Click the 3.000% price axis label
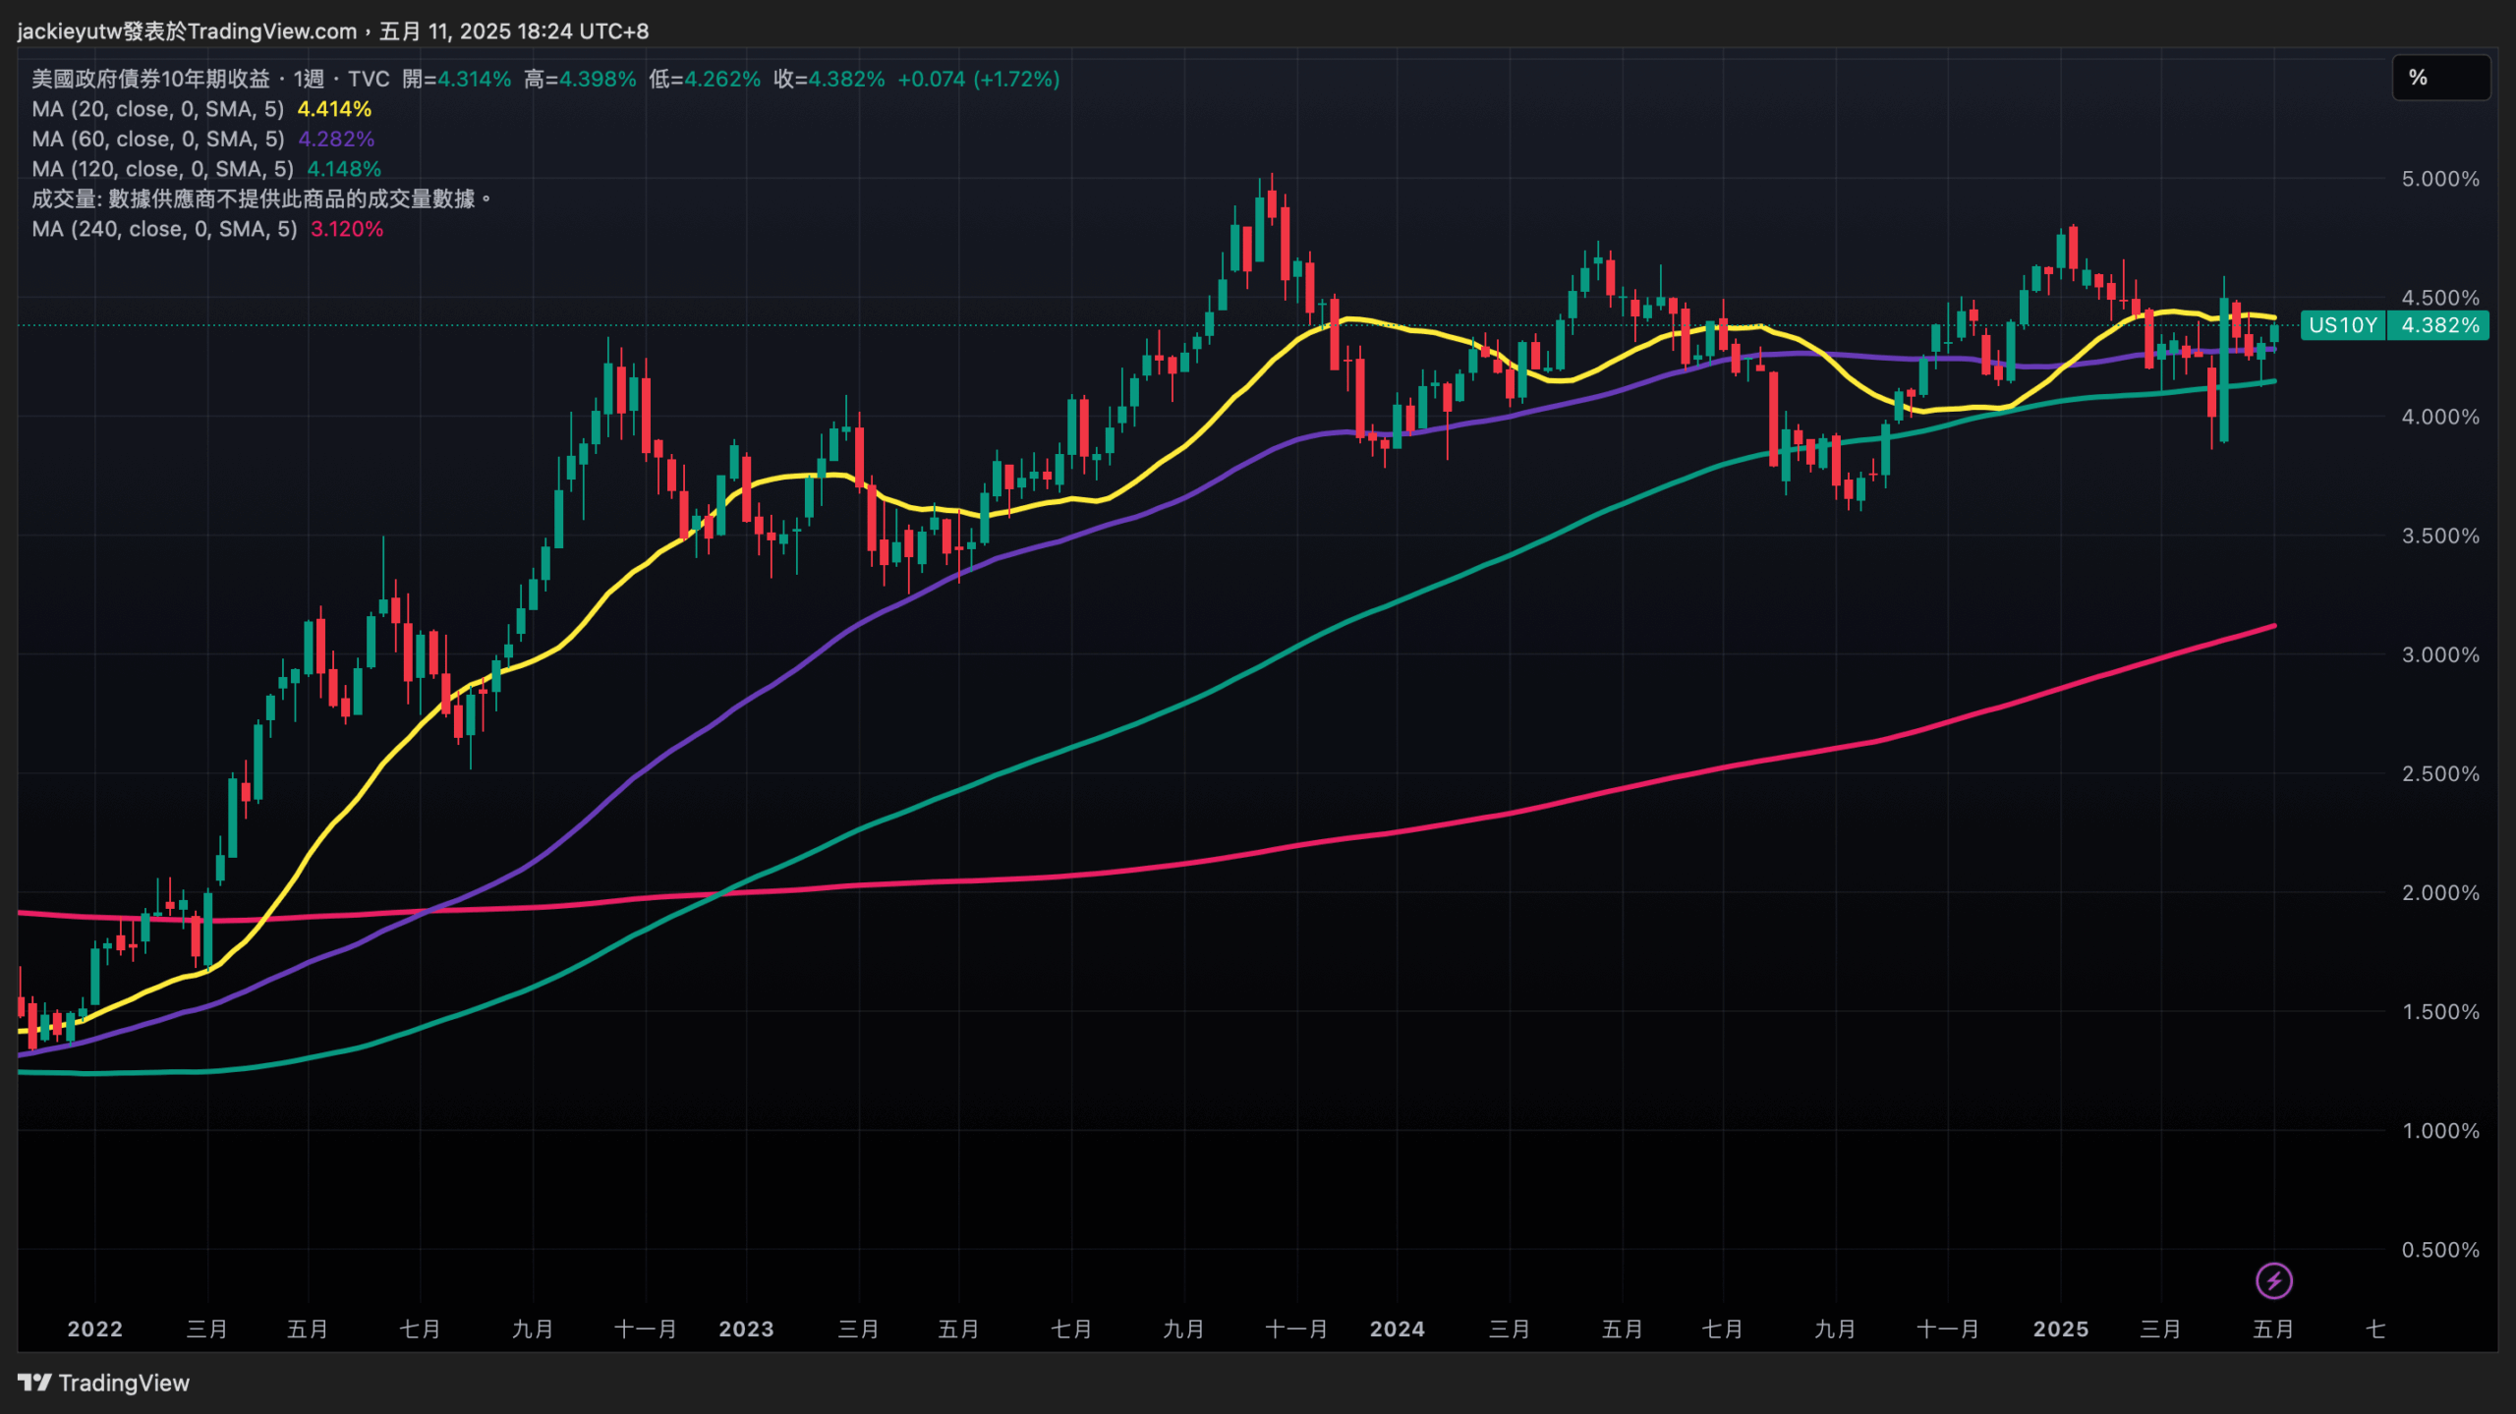Image resolution: width=2516 pixels, height=1414 pixels. 2439,654
